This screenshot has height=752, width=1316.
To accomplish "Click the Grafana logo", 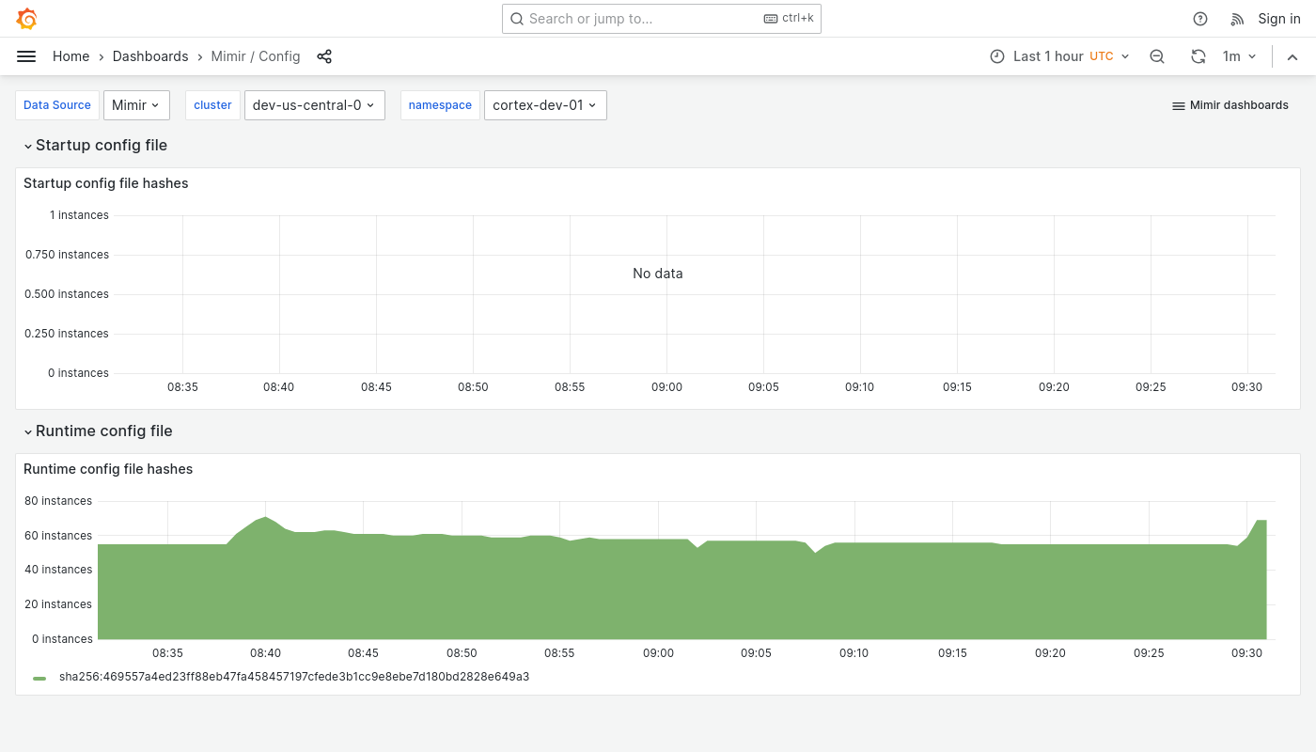I will pyautogui.click(x=26, y=19).
